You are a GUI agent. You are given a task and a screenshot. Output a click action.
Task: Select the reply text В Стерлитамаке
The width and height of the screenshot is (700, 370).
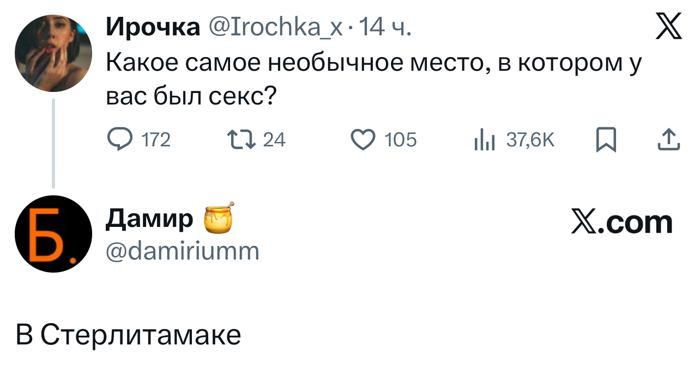pyautogui.click(x=128, y=335)
